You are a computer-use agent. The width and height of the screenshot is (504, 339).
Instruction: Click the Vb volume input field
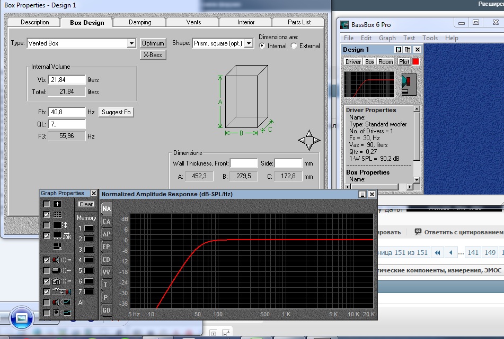click(x=67, y=80)
